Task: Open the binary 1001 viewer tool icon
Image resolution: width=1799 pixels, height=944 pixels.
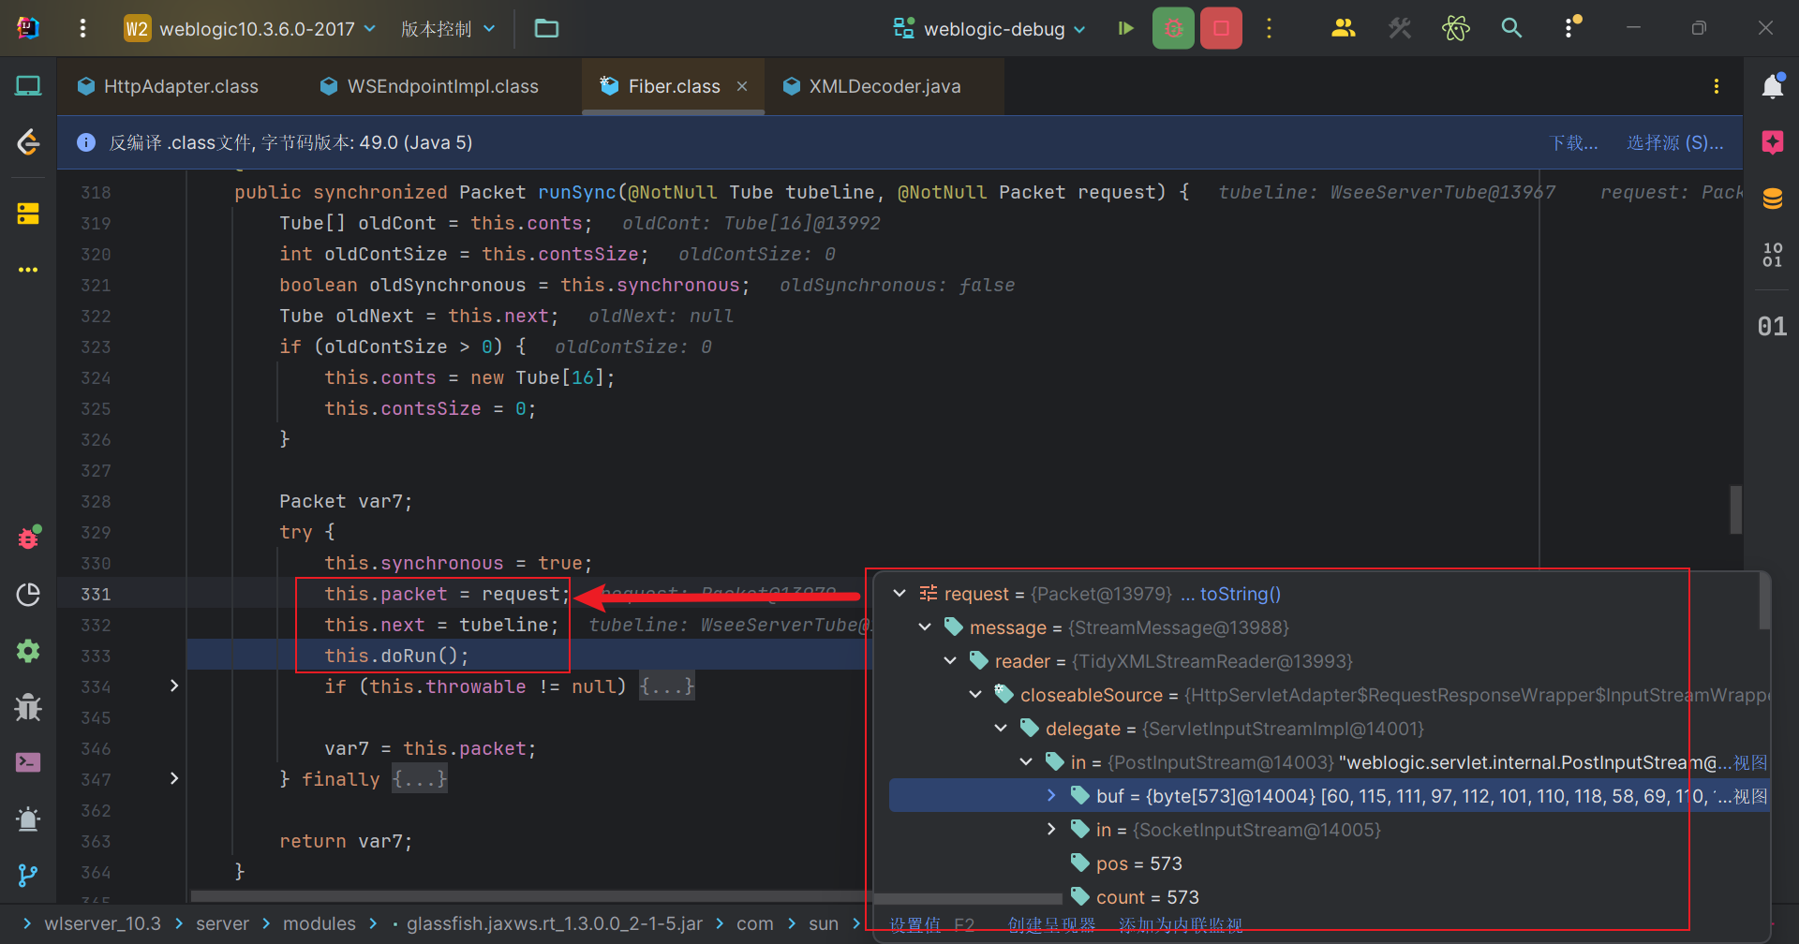Action: click(x=1773, y=255)
